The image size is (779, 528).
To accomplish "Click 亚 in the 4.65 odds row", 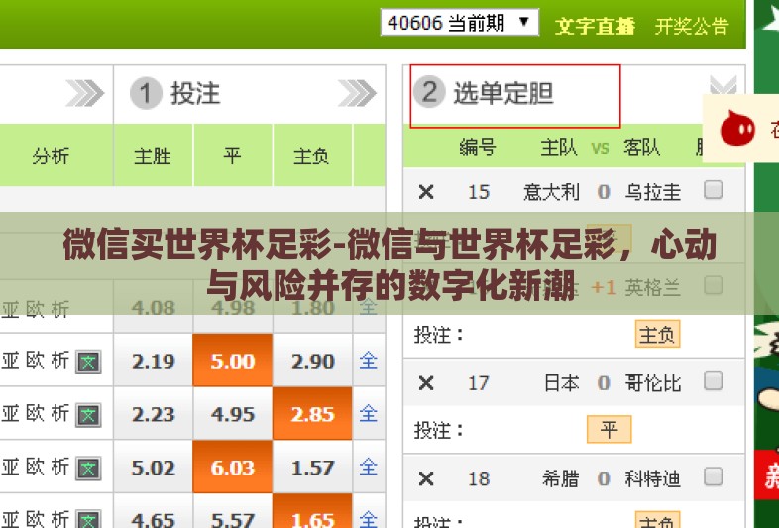I will (10, 518).
